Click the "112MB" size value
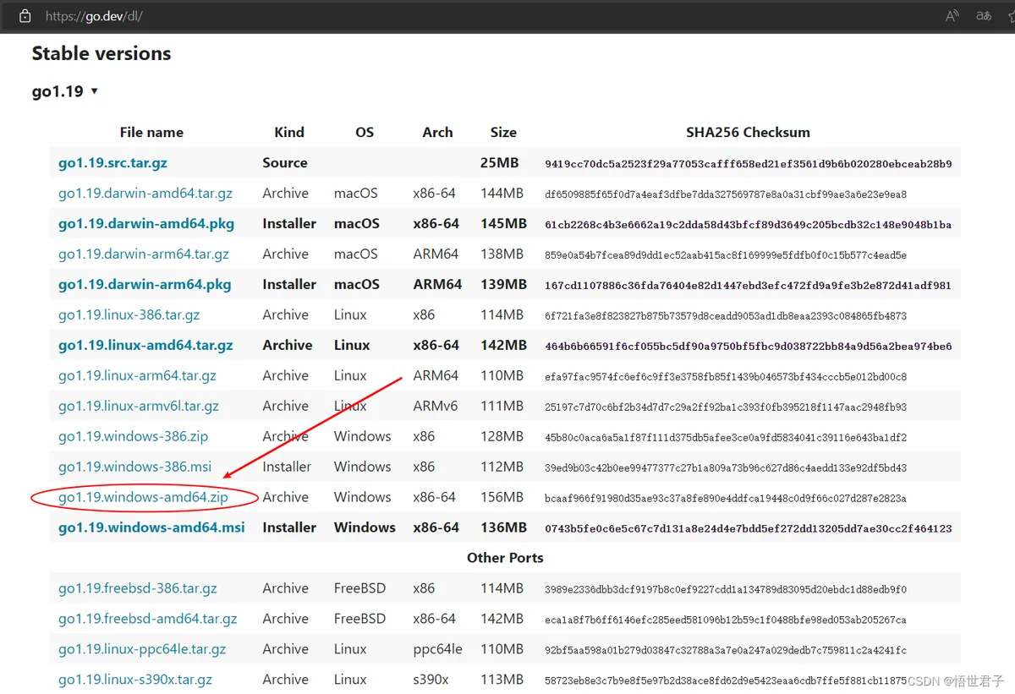The width and height of the screenshot is (1015, 694). pyautogui.click(x=502, y=467)
